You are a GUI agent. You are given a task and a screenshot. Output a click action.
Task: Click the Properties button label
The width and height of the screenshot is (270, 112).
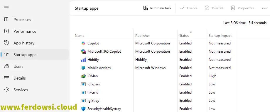(246, 8)
